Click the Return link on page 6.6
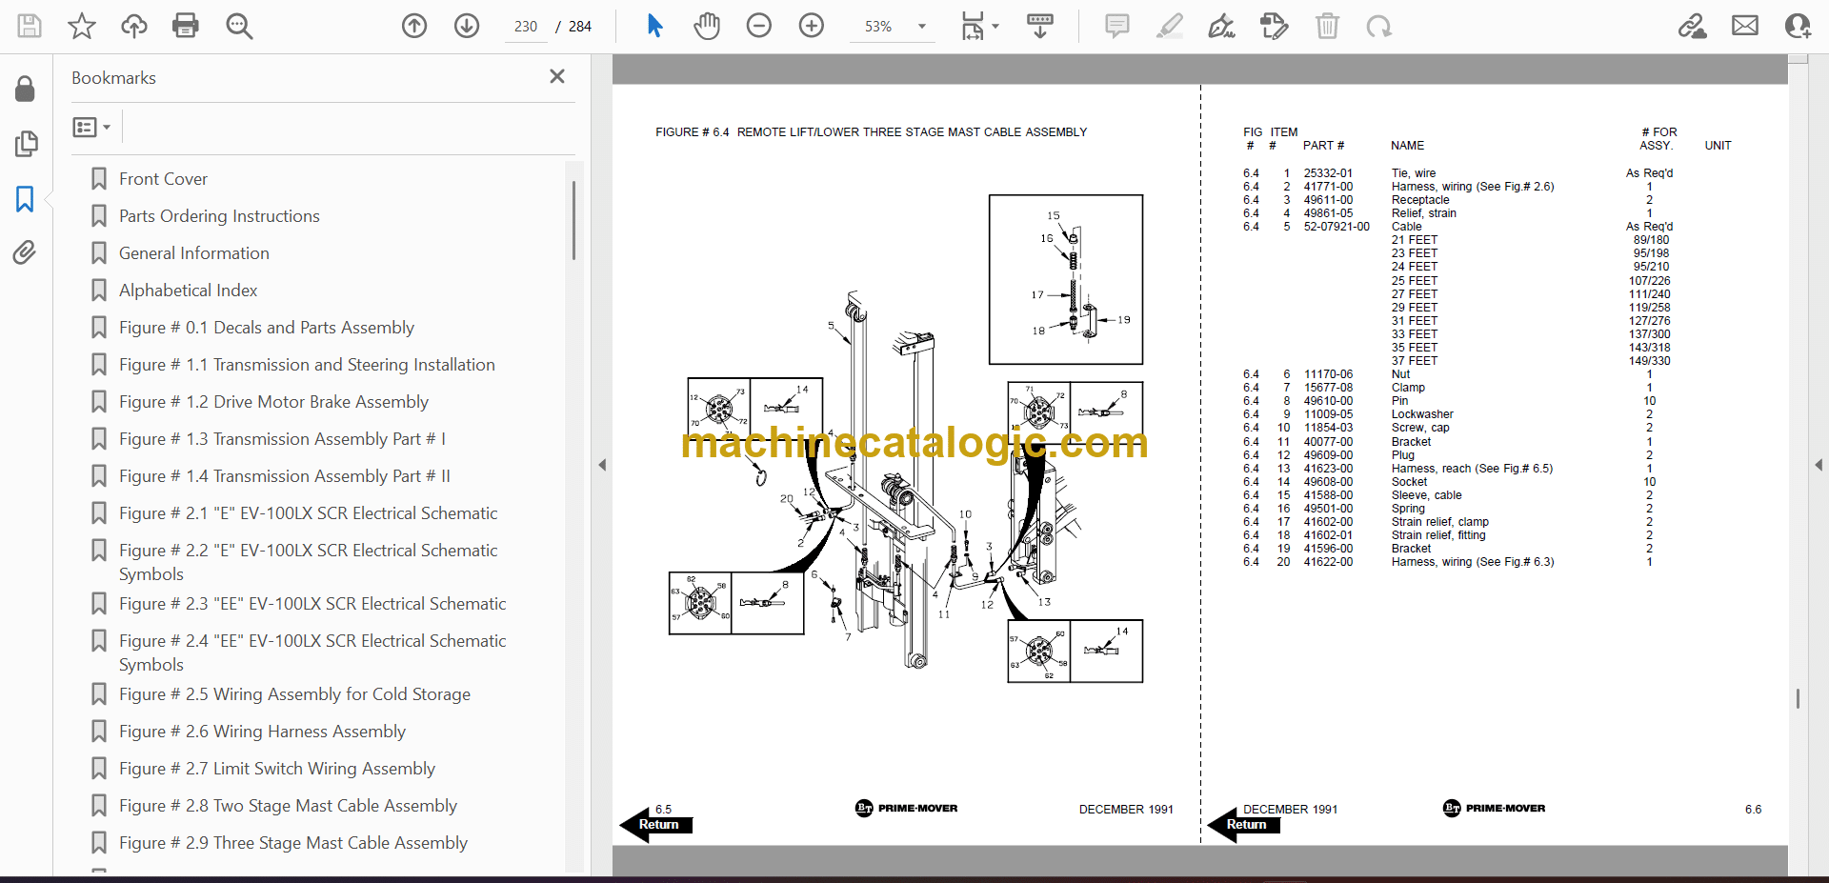 [x=1245, y=825]
